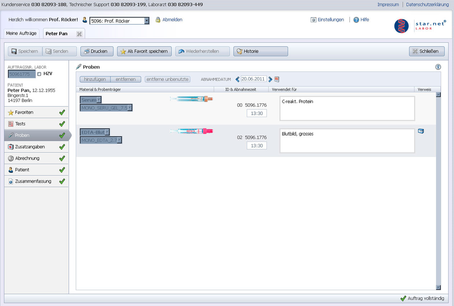Click the info icon in Proben panel
Viewport: 454px width, 306px height.
[x=438, y=67]
